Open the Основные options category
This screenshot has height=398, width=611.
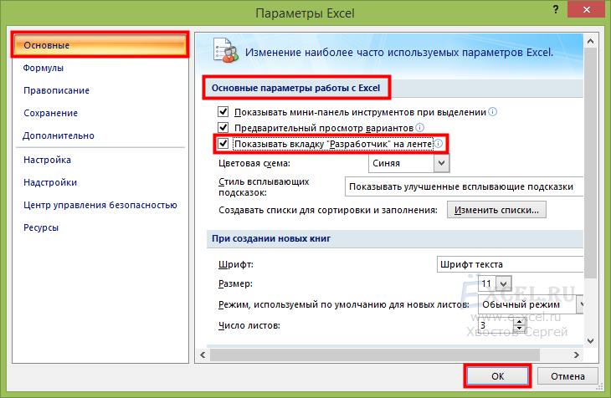point(100,45)
